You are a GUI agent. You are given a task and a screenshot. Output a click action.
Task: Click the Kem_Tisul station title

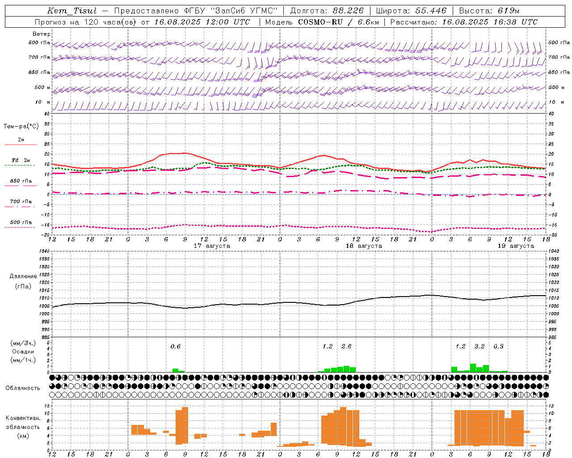tap(72, 11)
